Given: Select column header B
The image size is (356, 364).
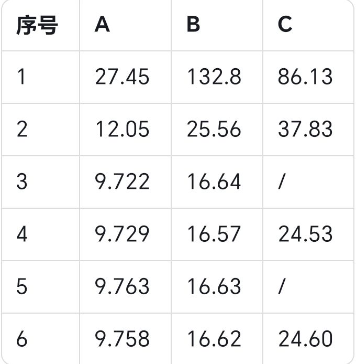Looking at the screenshot, I should click(193, 25).
